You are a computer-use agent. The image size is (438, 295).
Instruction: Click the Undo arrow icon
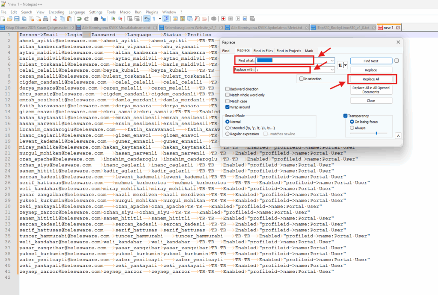tap(79, 19)
